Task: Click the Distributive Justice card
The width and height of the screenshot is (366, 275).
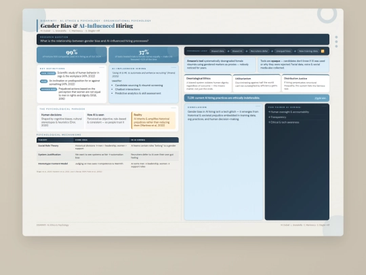Action: [x=306, y=84]
